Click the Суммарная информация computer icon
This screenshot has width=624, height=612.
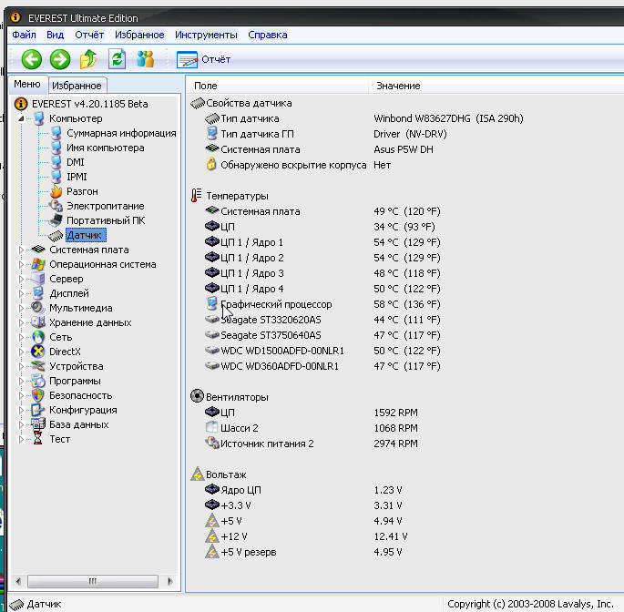click(56, 133)
